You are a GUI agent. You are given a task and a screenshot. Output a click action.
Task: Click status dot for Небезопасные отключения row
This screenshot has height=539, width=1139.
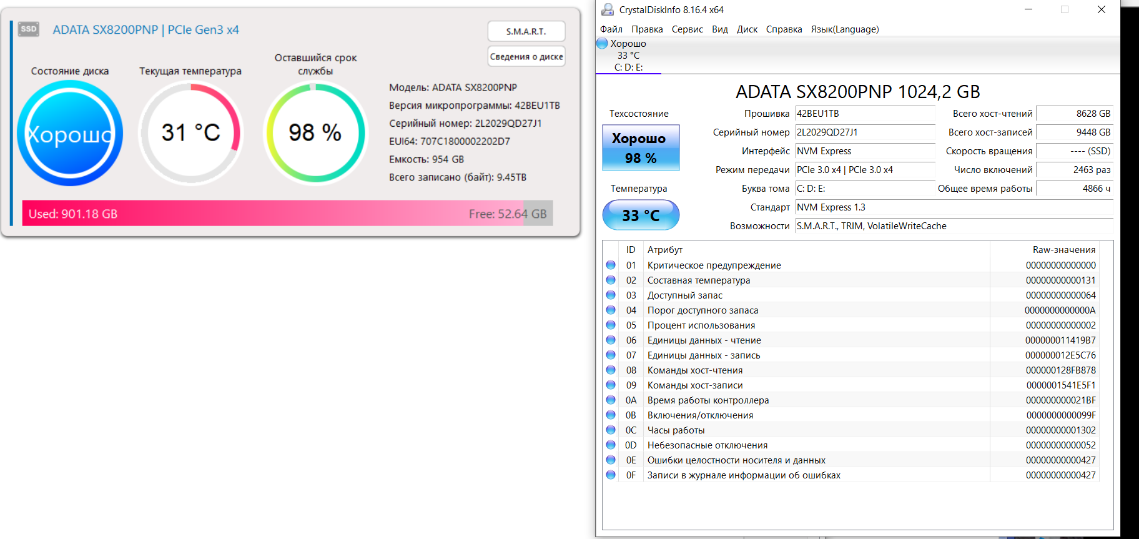(x=611, y=445)
